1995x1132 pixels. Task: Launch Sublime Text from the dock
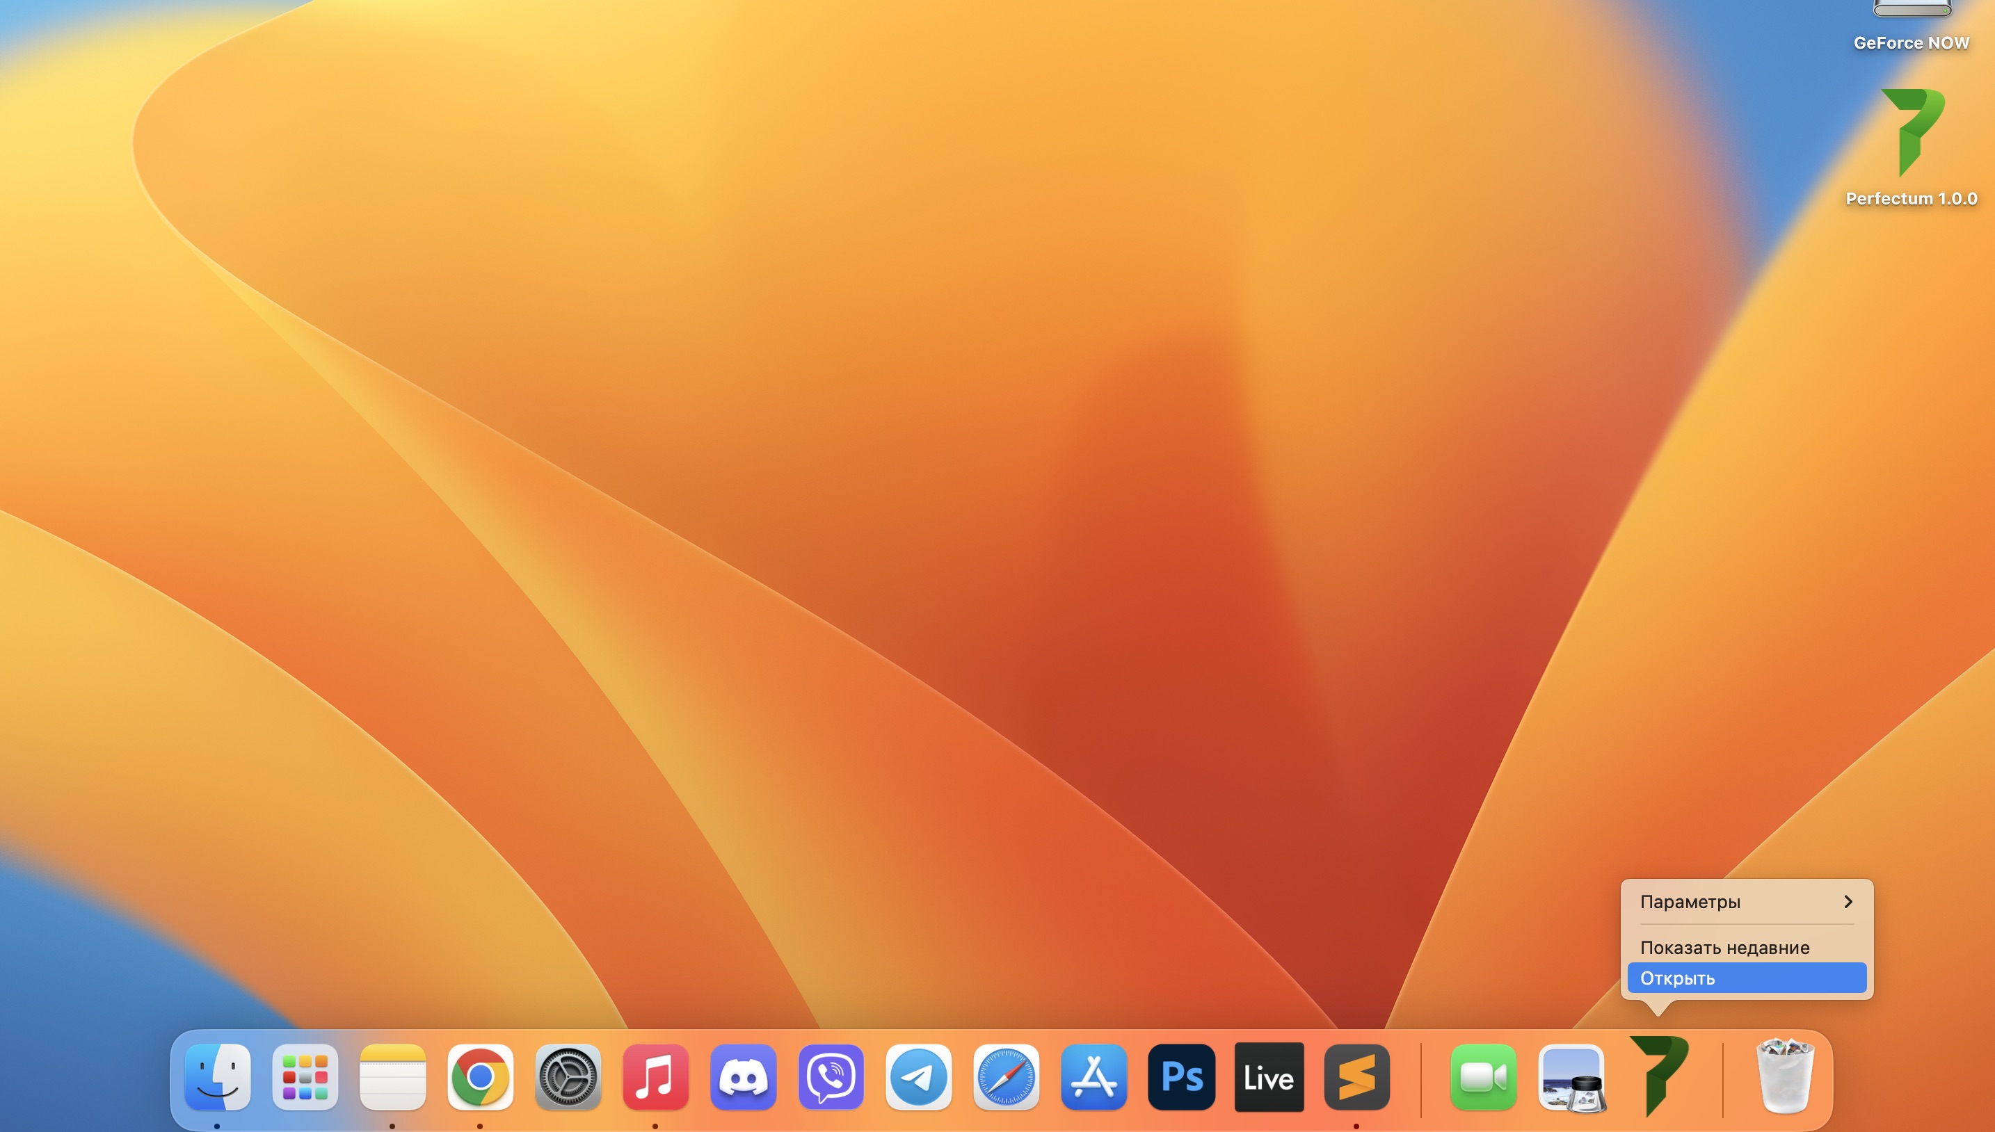click(x=1356, y=1077)
